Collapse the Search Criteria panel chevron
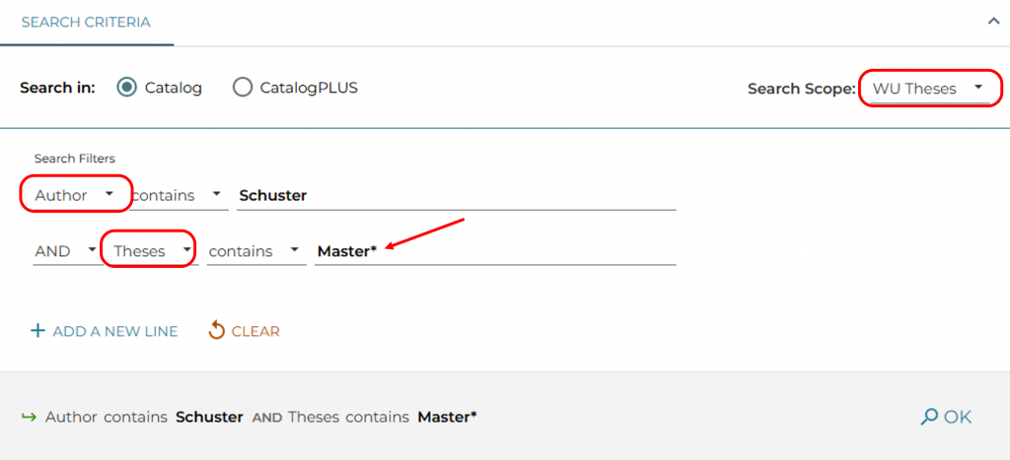1010x460 pixels. (993, 22)
